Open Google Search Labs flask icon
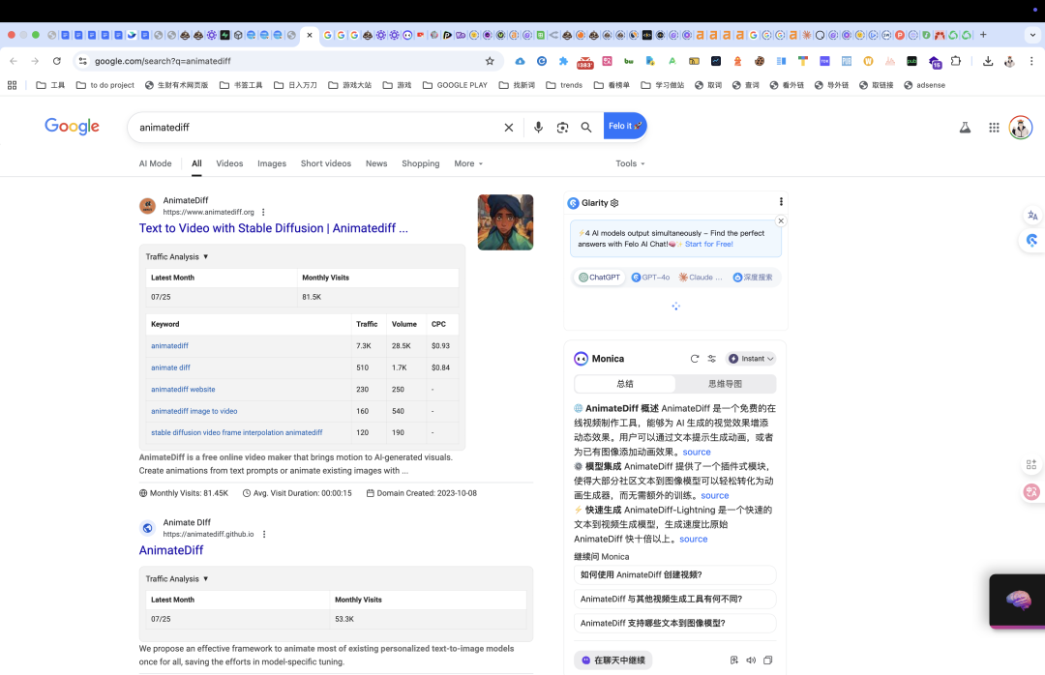The width and height of the screenshot is (1045, 675). coord(965,128)
